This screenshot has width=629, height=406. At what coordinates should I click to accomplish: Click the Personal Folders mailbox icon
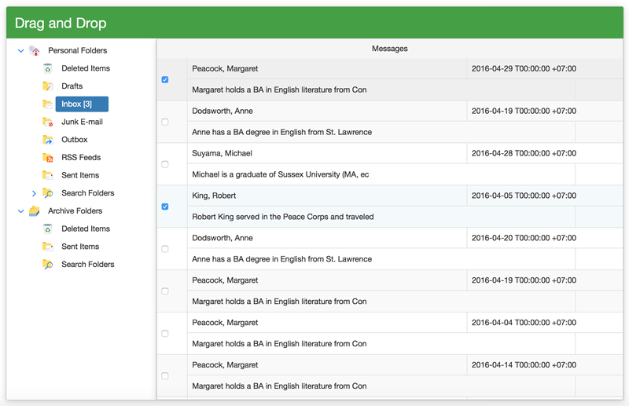point(35,50)
